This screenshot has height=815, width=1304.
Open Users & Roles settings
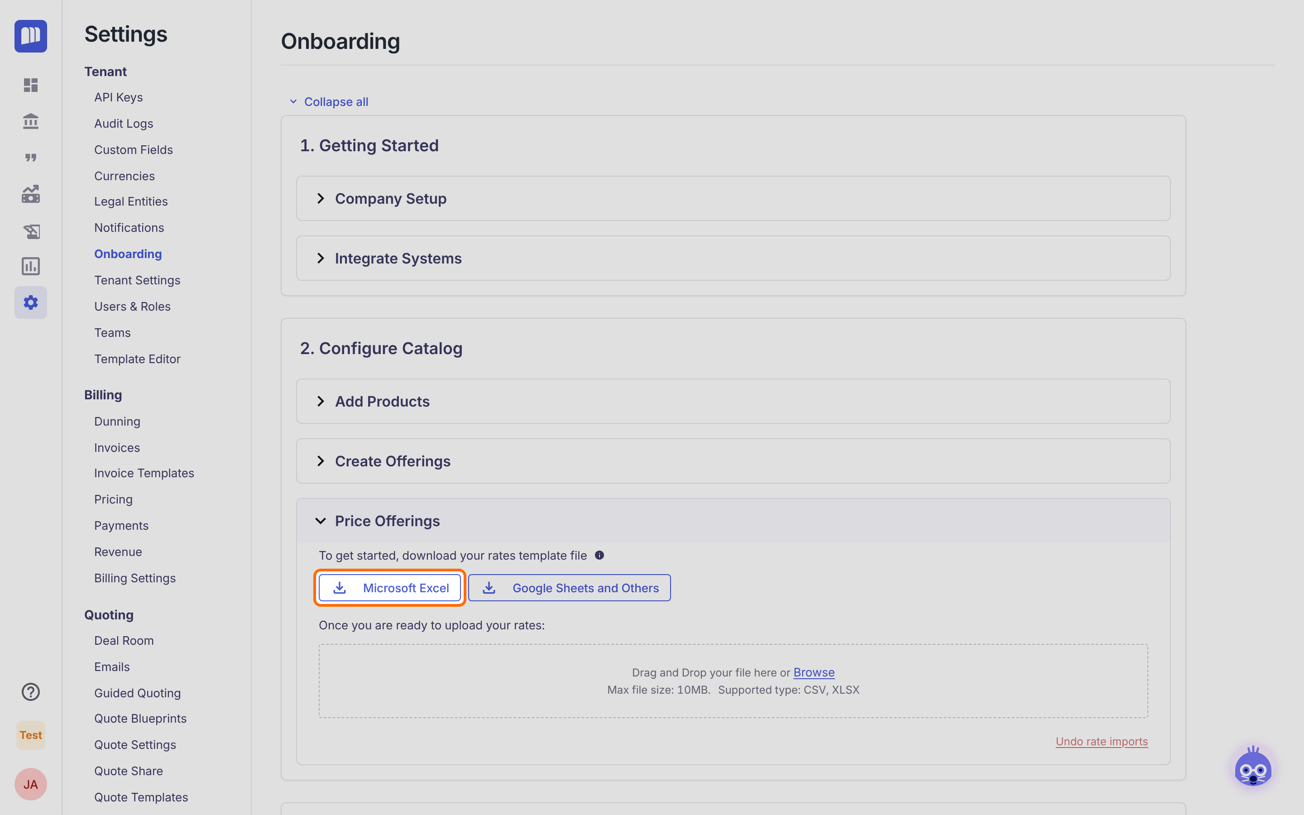pyautogui.click(x=132, y=307)
